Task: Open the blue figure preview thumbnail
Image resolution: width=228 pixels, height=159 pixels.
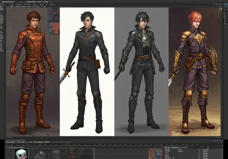Action: coord(155,154)
